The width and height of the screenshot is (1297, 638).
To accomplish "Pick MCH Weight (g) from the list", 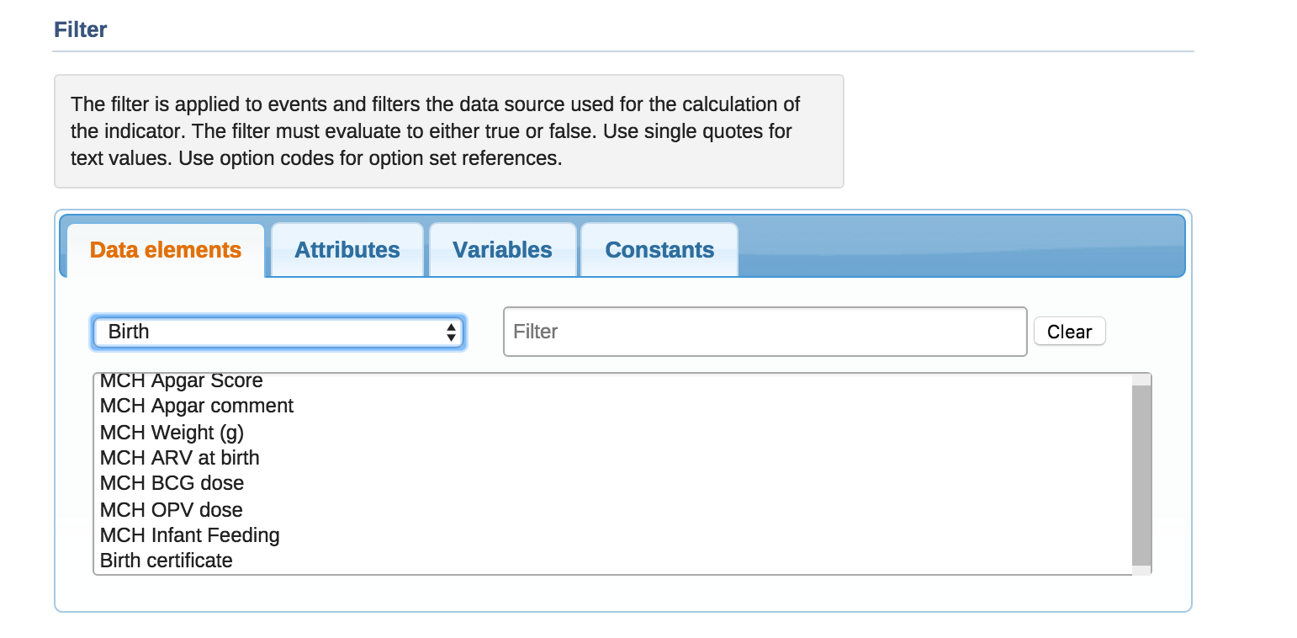I will point(172,433).
